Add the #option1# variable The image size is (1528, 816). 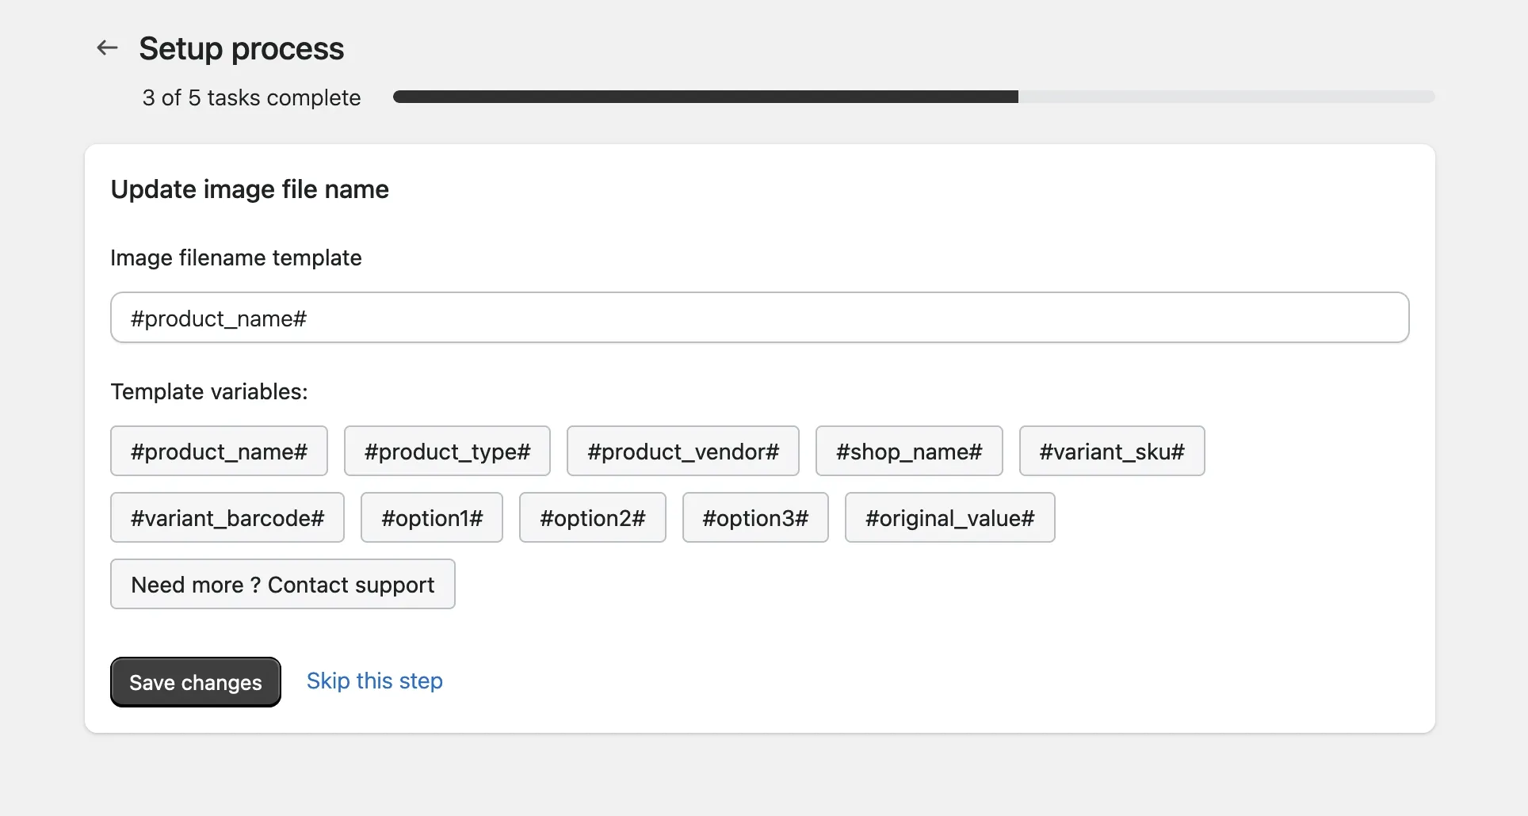click(x=431, y=518)
